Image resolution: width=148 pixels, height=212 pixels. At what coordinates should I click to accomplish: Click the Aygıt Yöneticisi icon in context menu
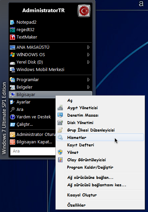pos(60,108)
